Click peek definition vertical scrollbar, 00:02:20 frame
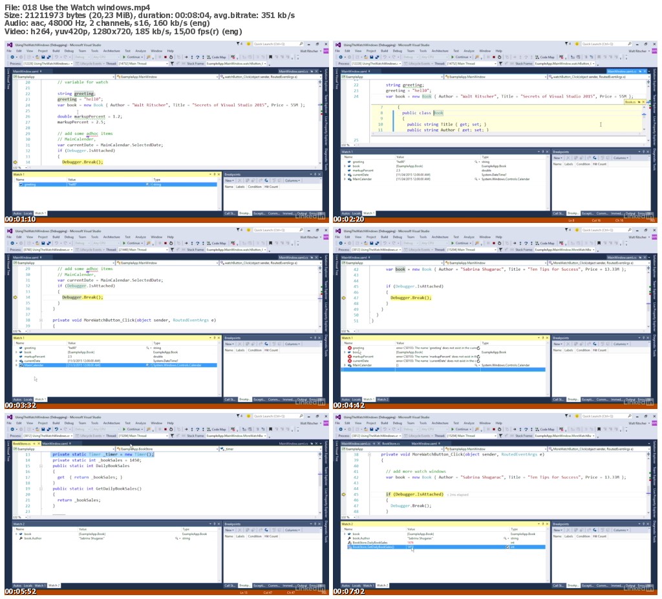The image size is (662, 599). point(645,120)
